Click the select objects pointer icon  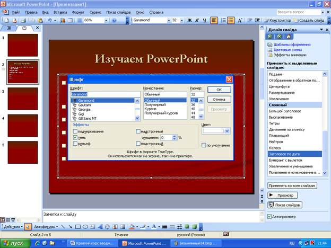tap(28, 227)
